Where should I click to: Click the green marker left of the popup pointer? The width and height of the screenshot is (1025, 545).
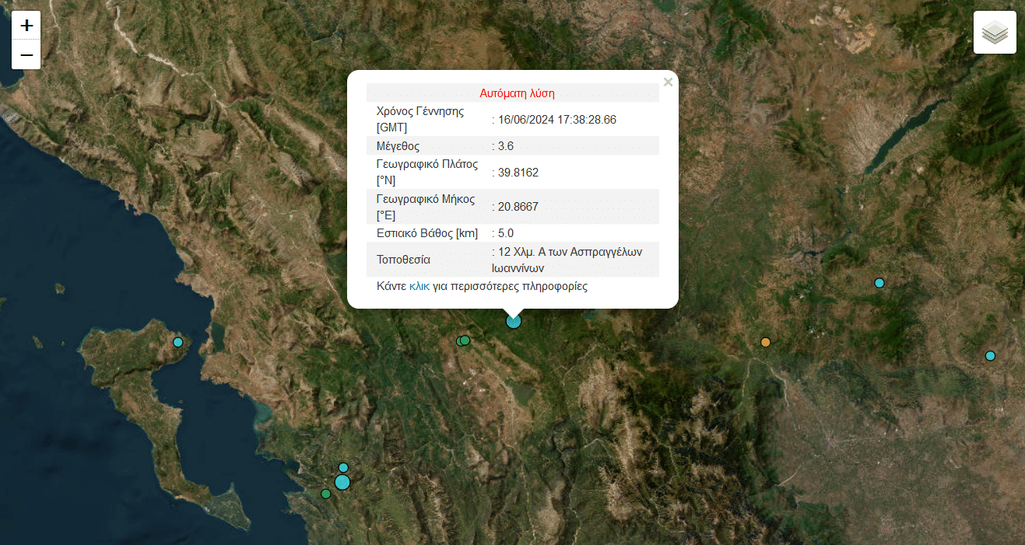coord(464,341)
